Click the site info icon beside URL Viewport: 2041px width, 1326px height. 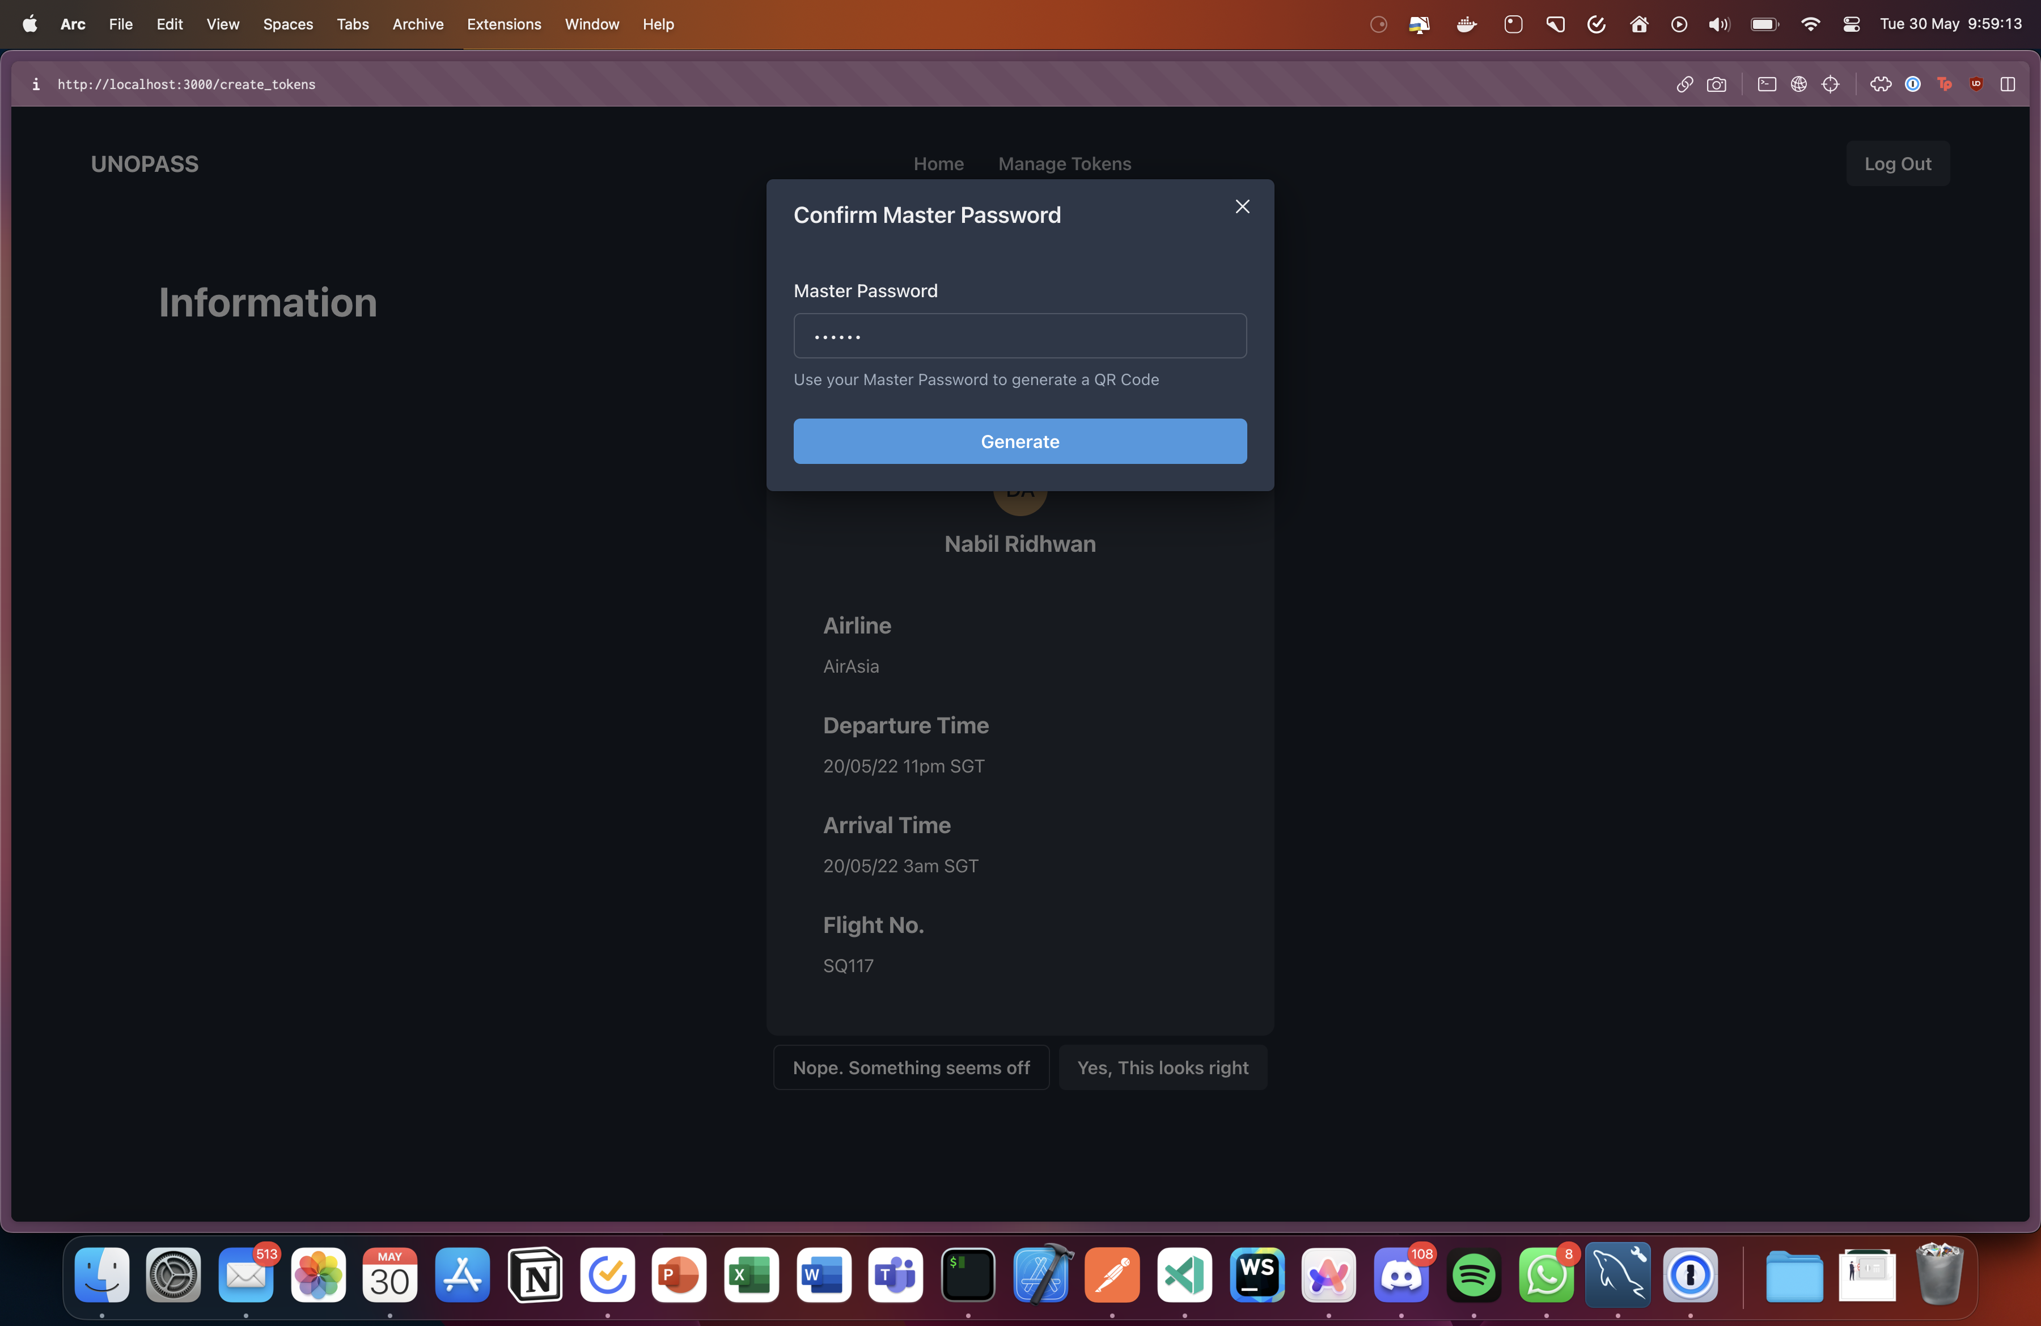click(x=35, y=84)
